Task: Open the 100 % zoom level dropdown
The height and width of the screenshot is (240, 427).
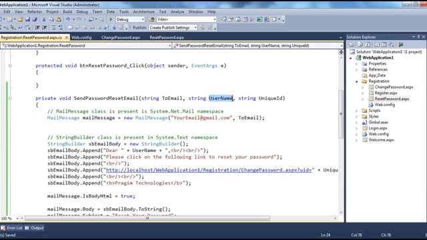Action: pos(17,219)
